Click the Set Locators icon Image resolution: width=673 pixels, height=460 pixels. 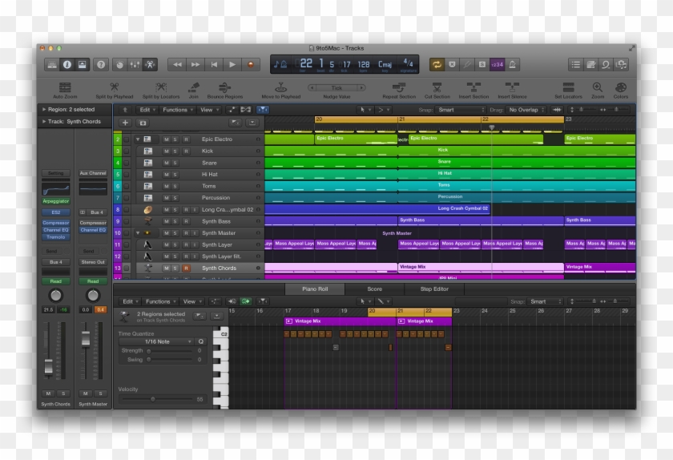point(568,87)
